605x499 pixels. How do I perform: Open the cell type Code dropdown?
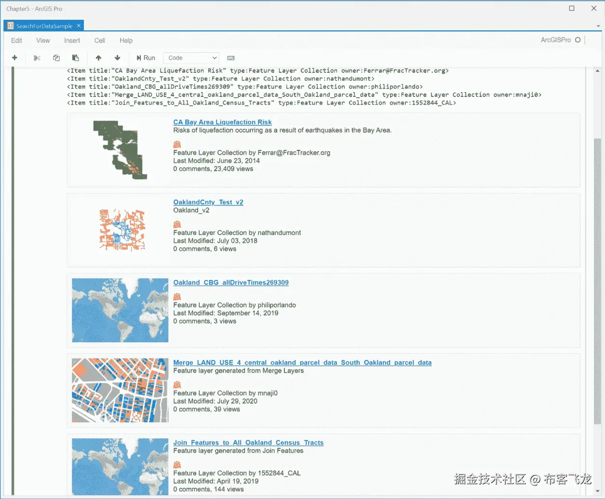191,58
